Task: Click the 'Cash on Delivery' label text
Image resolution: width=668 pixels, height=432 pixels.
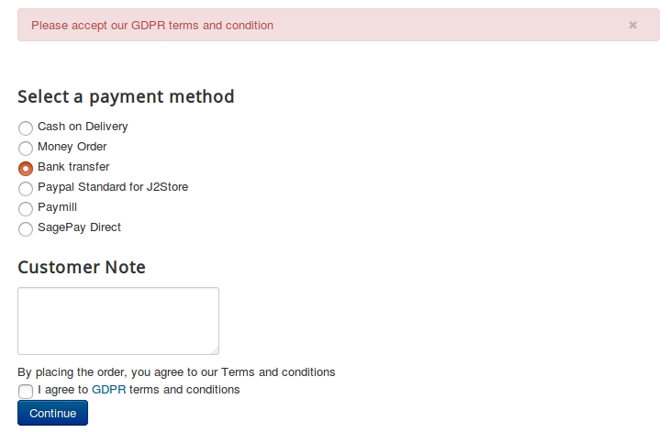Action: [x=83, y=127]
